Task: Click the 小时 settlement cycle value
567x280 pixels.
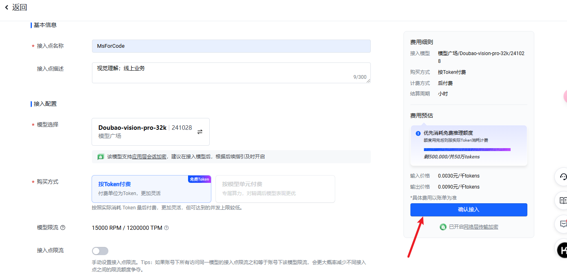Action: [443, 94]
